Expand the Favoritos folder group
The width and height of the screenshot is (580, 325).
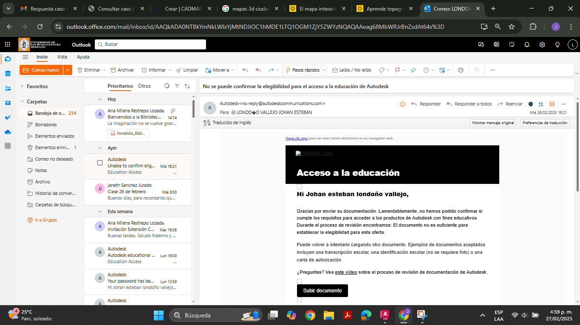(x=22, y=86)
